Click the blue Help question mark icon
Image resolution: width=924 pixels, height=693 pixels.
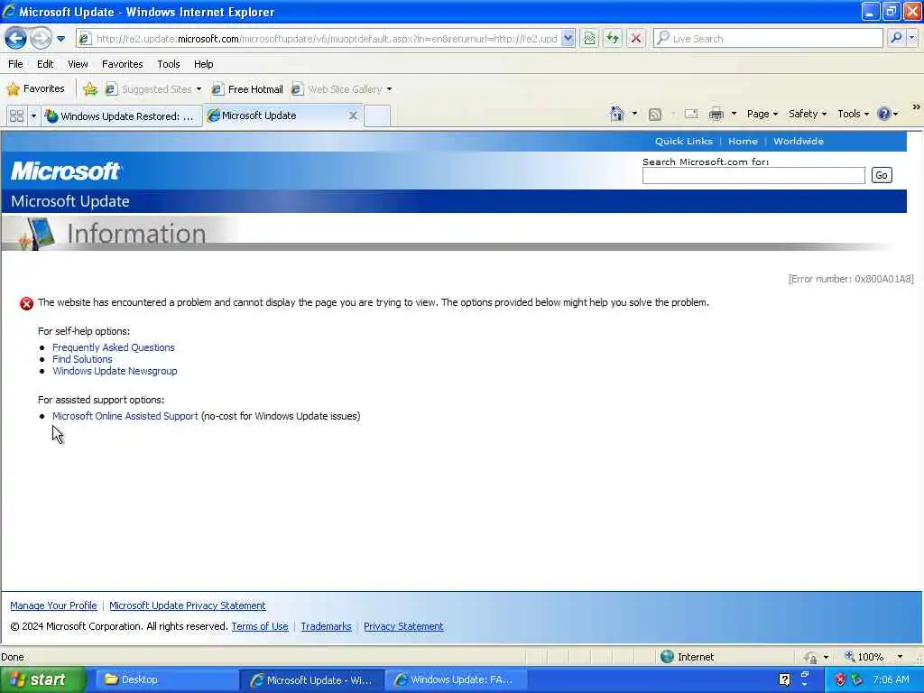tap(884, 115)
